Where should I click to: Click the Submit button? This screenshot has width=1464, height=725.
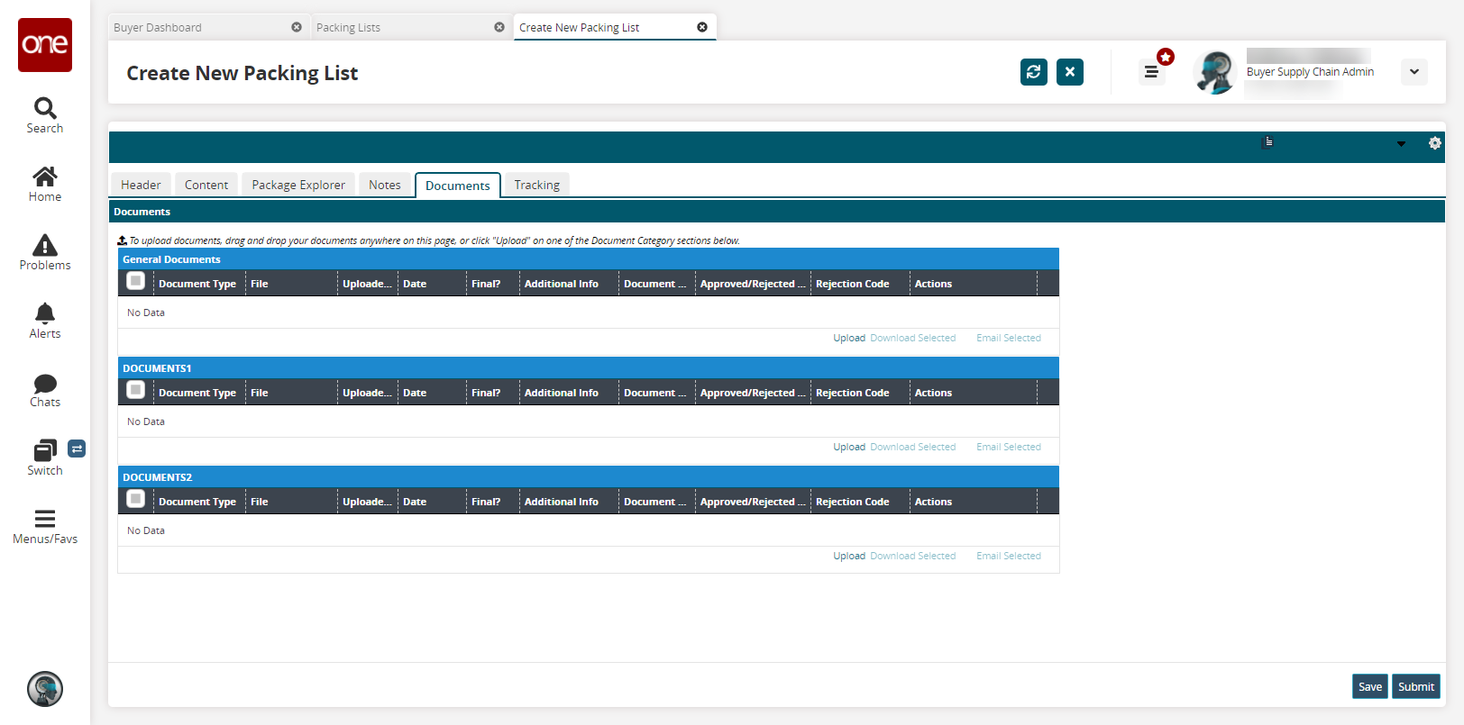coord(1415,686)
